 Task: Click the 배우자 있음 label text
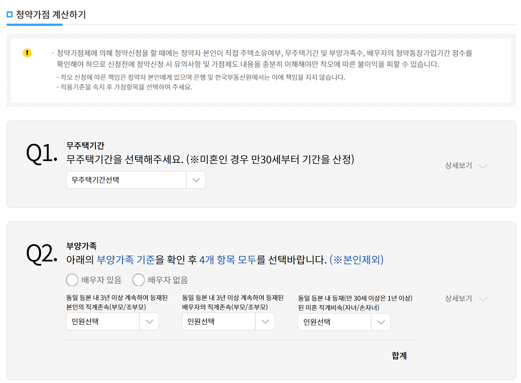pos(101,280)
